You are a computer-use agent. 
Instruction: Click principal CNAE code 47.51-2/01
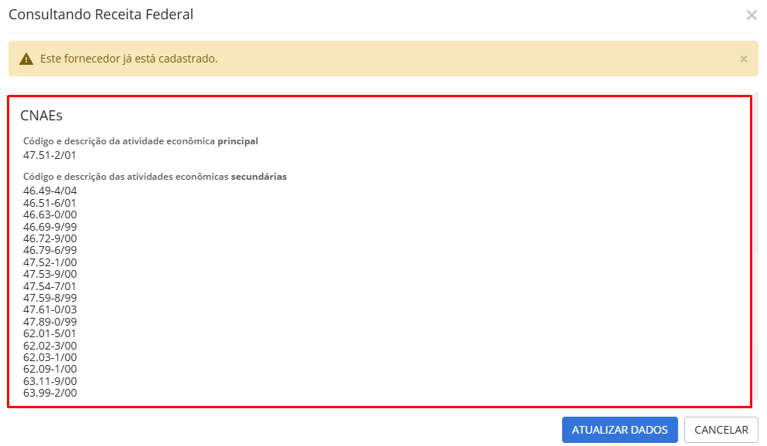click(49, 155)
